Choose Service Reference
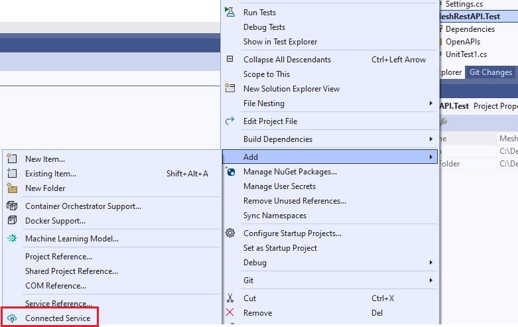The height and width of the screenshot is (327, 518). (x=58, y=304)
